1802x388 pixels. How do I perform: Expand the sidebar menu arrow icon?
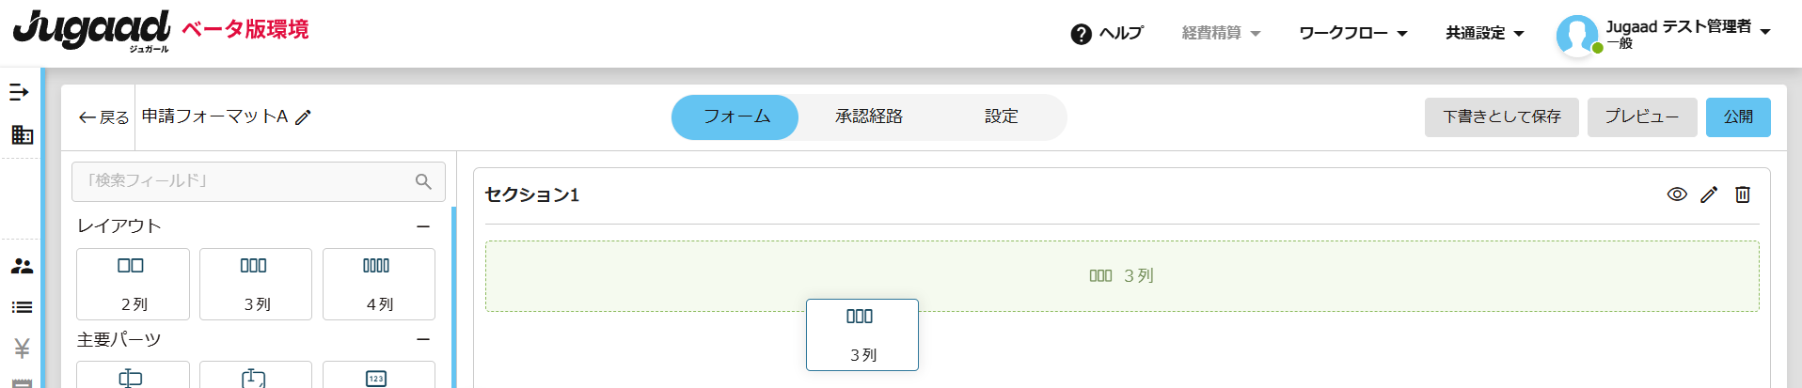click(x=20, y=92)
